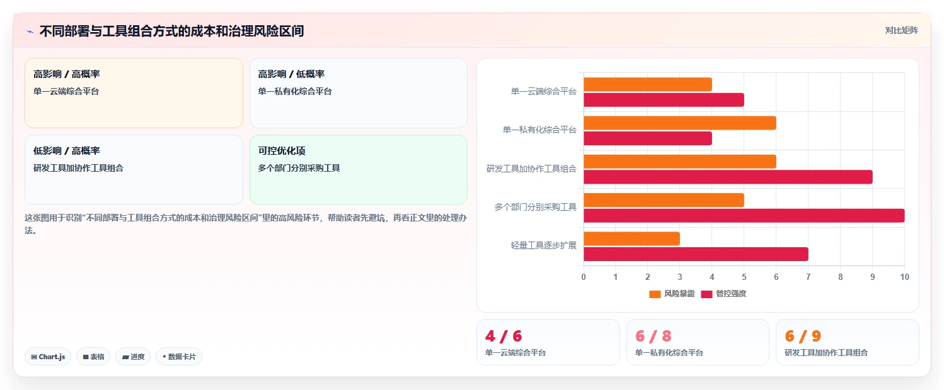Click the orange bar for 轻量工具逐步扩展

point(631,238)
